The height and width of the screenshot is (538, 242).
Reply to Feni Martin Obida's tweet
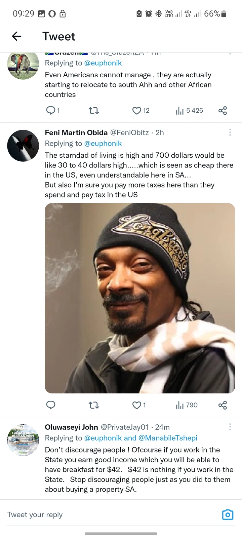pyautogui.click(x=50, y=405)
